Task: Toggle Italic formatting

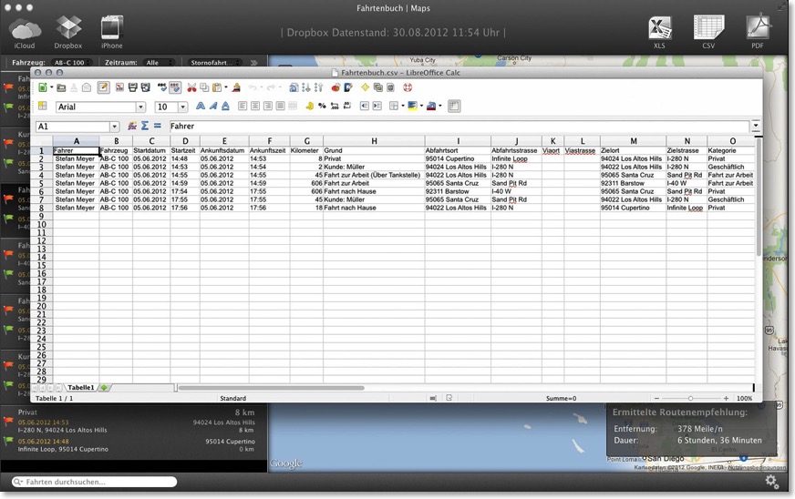Action: point(213,106)
